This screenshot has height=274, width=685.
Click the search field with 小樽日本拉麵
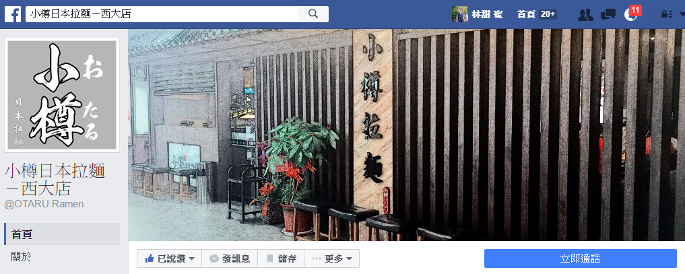[162, 14]
